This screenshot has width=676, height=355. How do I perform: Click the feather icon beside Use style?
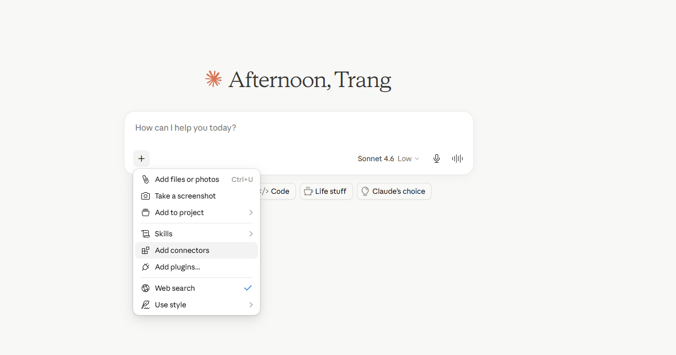tap(146, 305)
